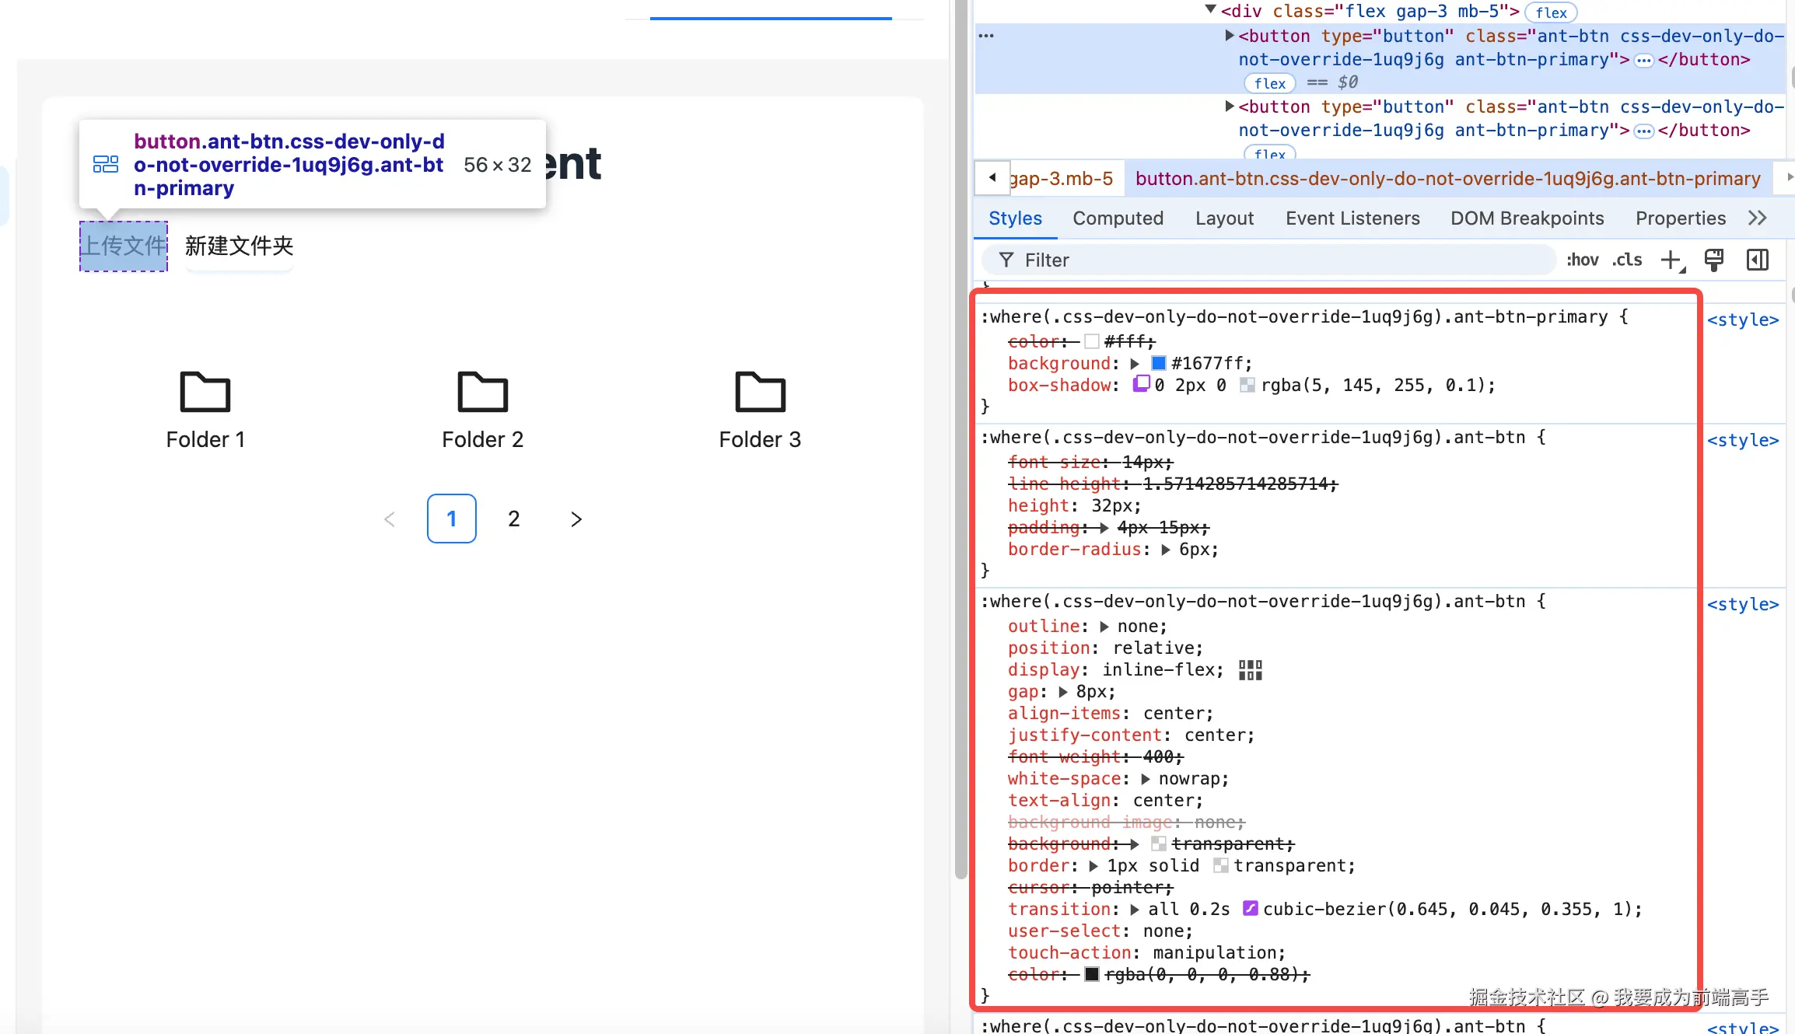This screenshot has height=1034, width=1795.
Task: Show more tabs with the double chevron
Action: click(x=1757, y=218)
